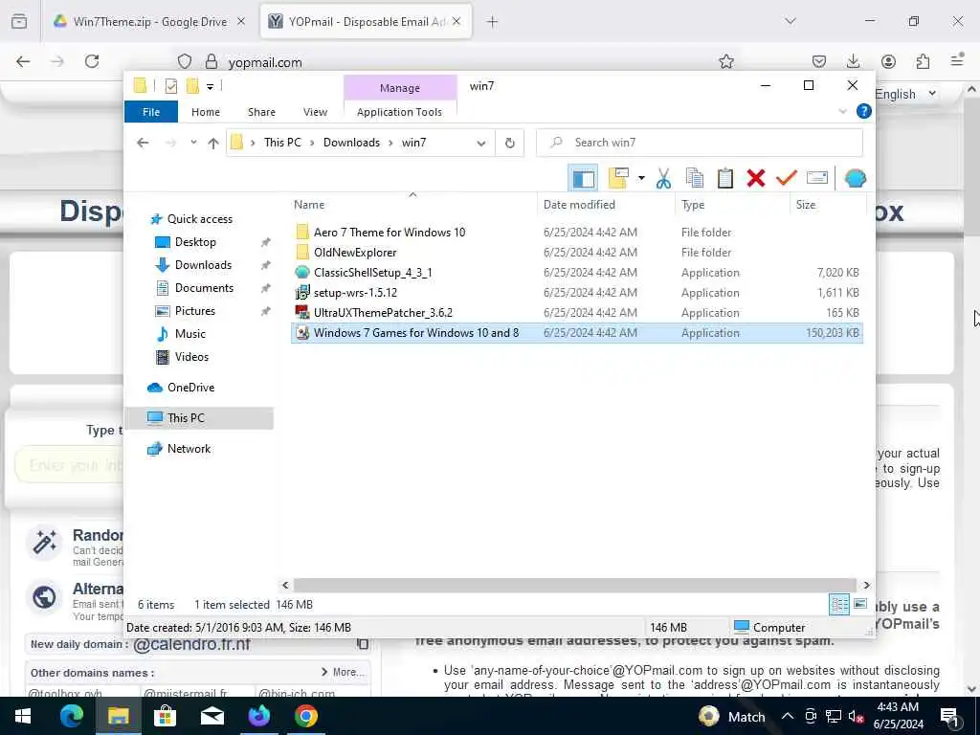Open Downloads in navigation pane
Image resolution: width=980 pixels, height=735 pixels.
[x=203, y=265]
